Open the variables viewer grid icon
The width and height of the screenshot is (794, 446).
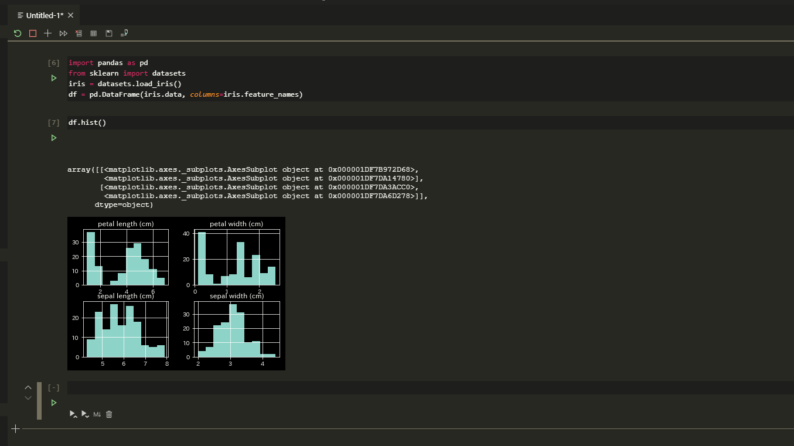(93, 33)
